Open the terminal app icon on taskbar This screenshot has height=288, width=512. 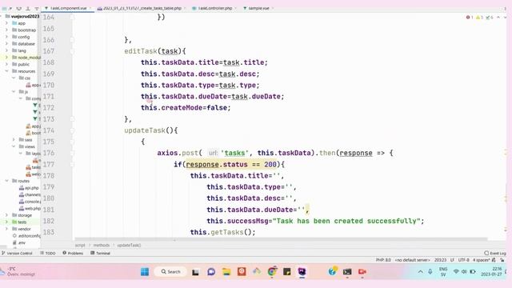347,272
